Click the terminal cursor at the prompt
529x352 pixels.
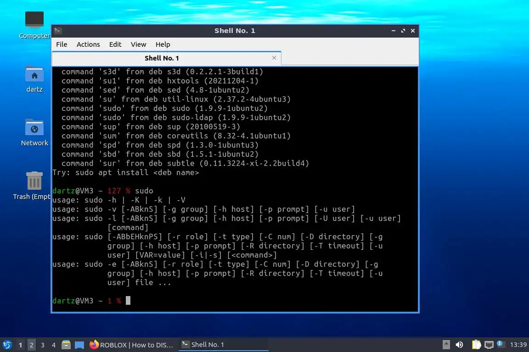pyautogui.click(x=128, y=301)
